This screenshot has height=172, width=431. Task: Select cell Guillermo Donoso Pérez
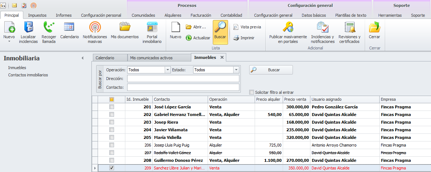click(180, 160)
